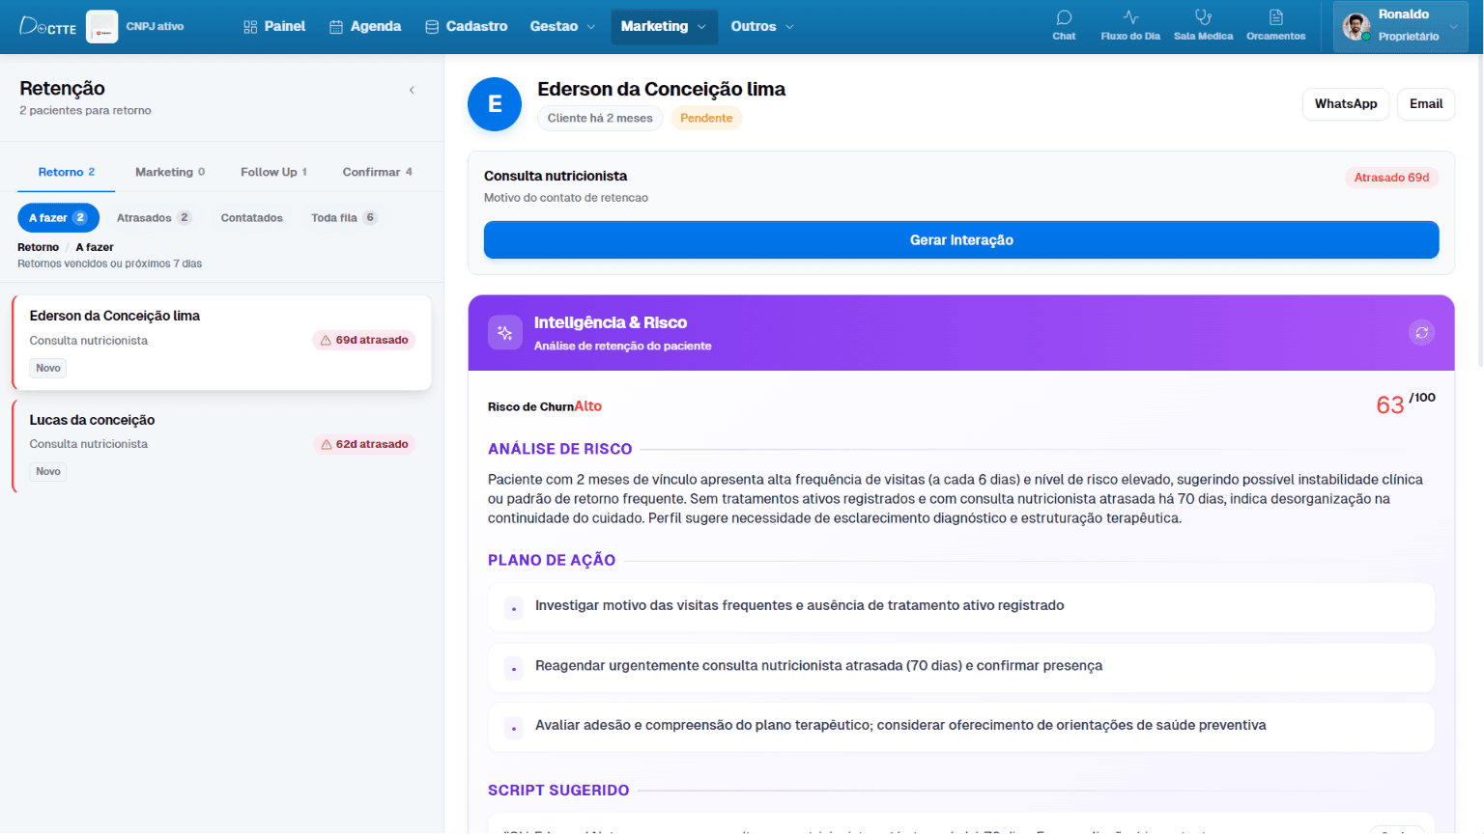Contact patient via WhatsApp button
1484x834 pixels.
[1346, 104]
